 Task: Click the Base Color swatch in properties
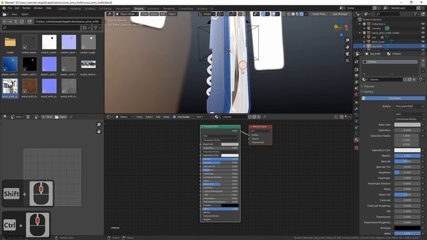tap(408, 125)
